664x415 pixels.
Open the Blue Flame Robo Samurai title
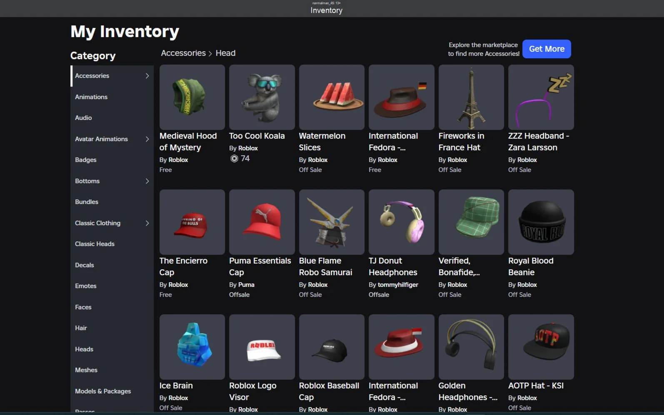[326, 267]
